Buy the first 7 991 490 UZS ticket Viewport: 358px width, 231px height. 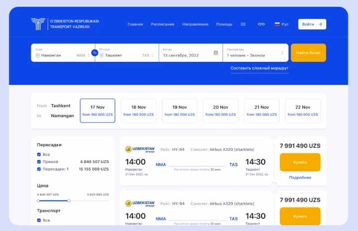pyautogui.click(x=300, y=162)
